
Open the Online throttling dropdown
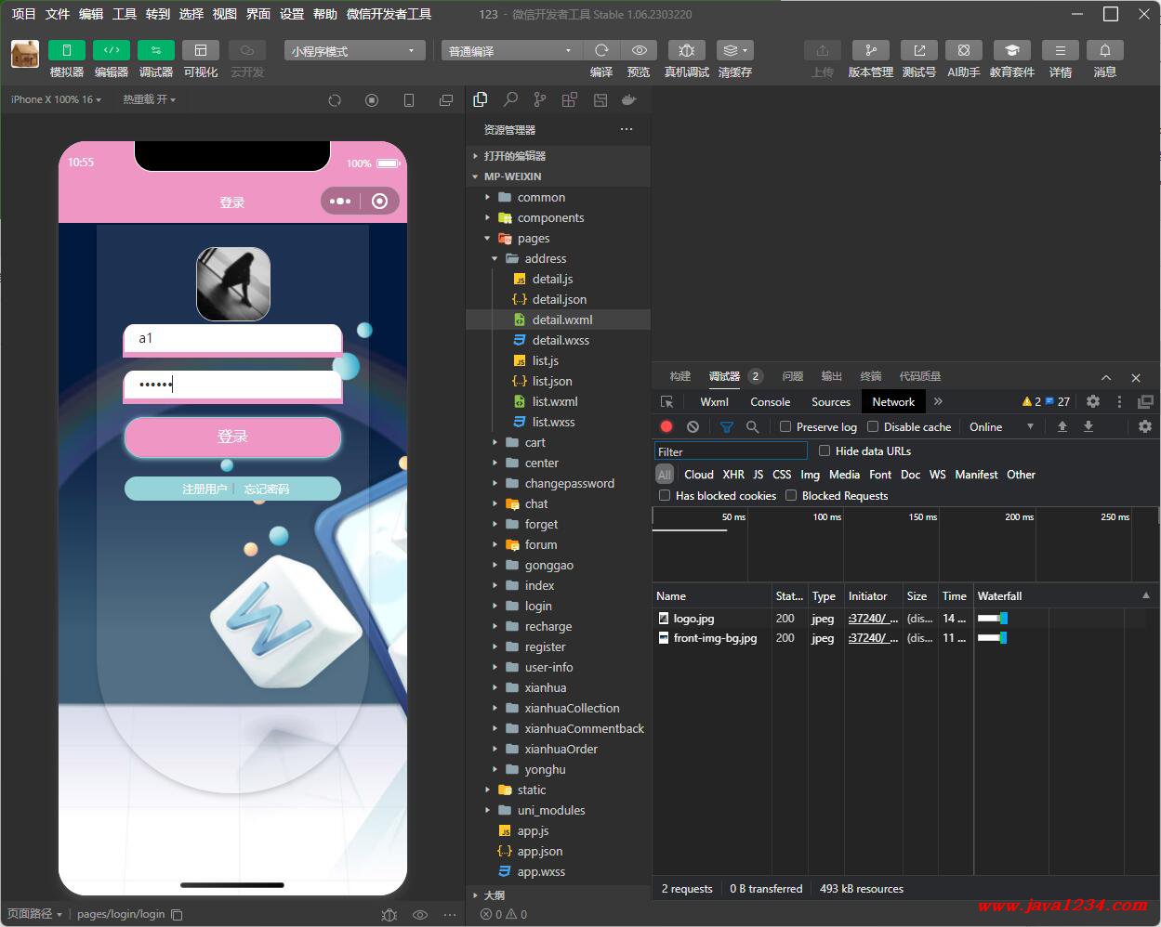[1001, 426]
